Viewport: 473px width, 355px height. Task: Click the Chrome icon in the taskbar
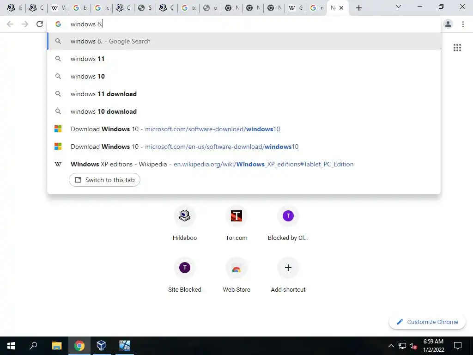coord(79,346)
